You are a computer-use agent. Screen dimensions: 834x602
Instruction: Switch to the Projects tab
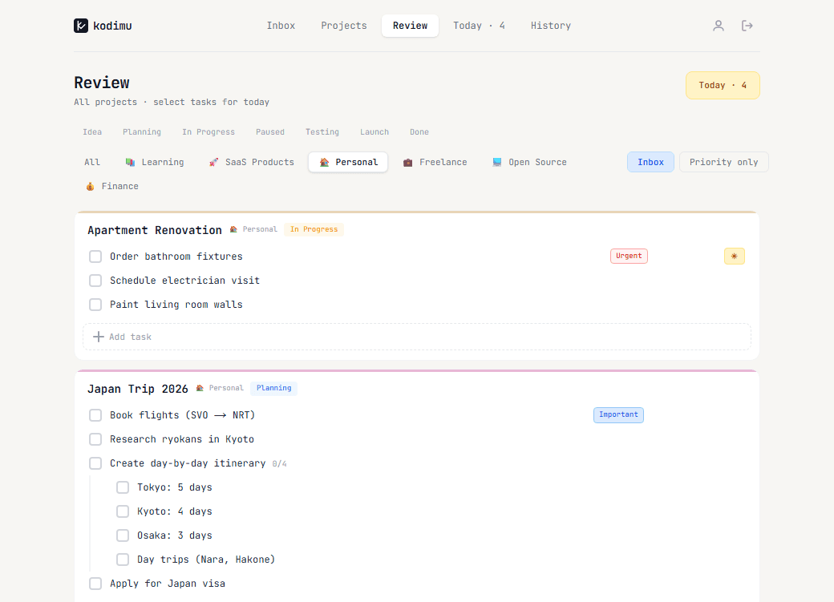tap(343, 25)
